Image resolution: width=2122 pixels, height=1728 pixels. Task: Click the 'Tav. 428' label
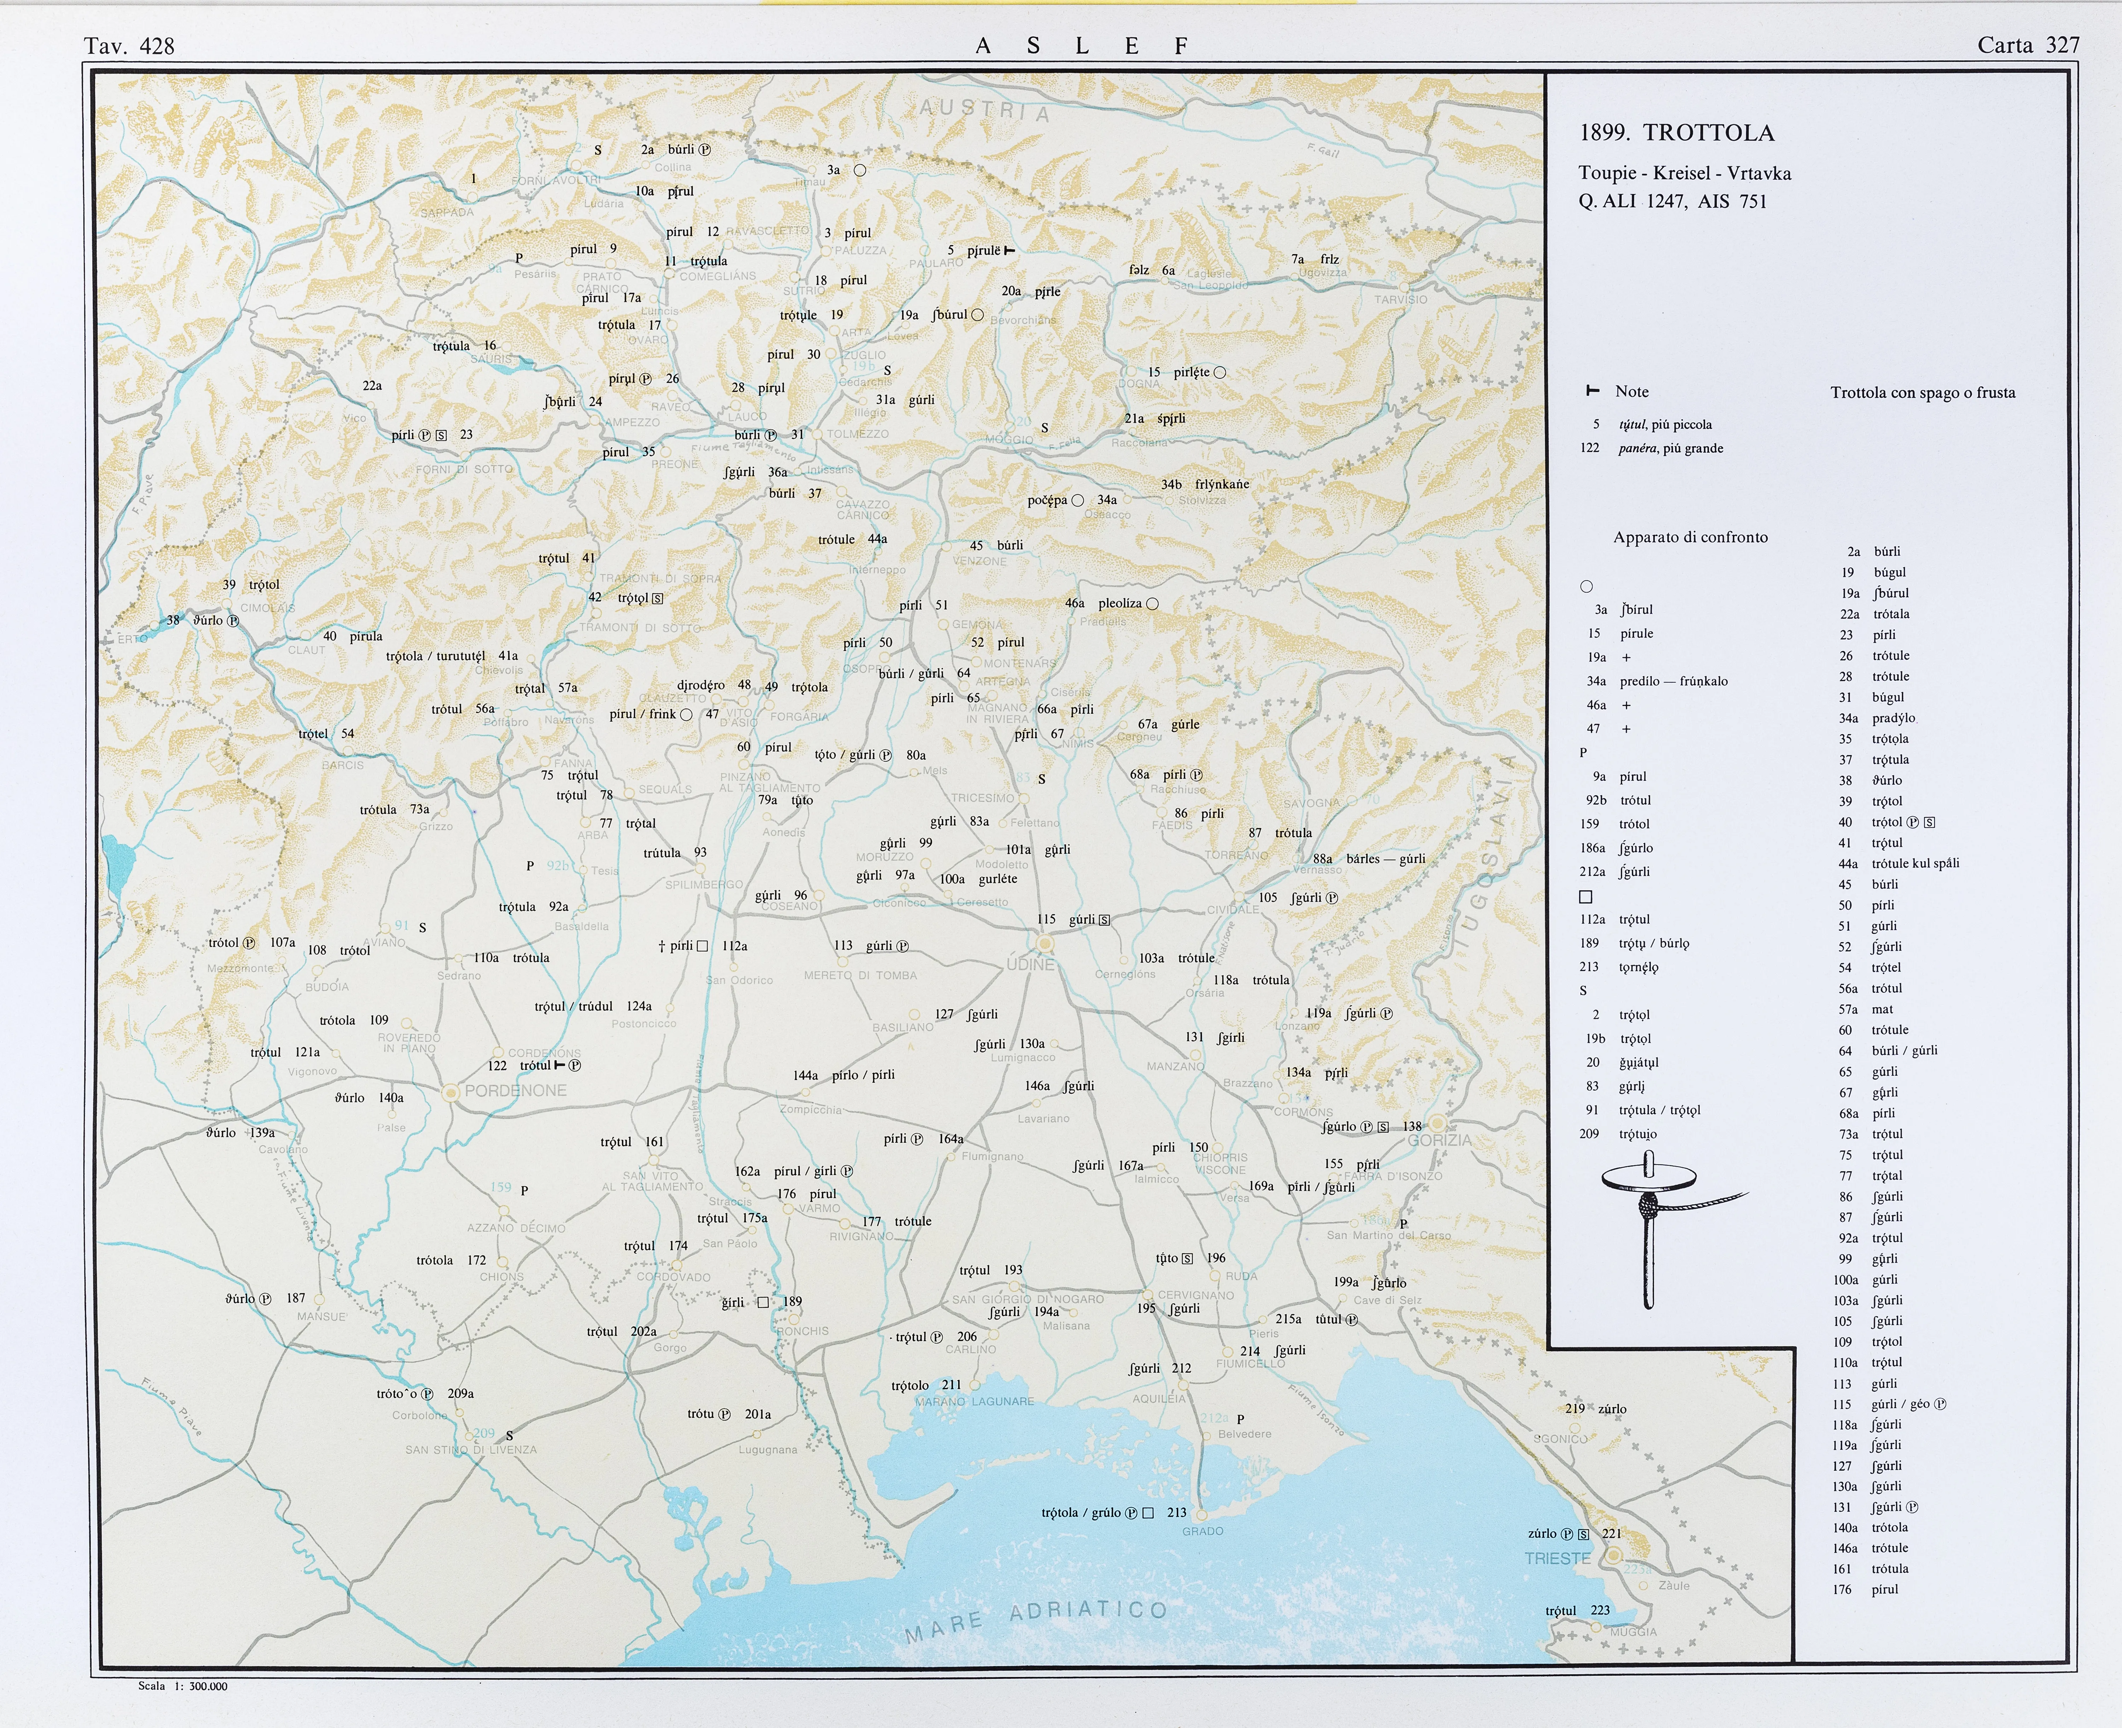coord(129,46)
